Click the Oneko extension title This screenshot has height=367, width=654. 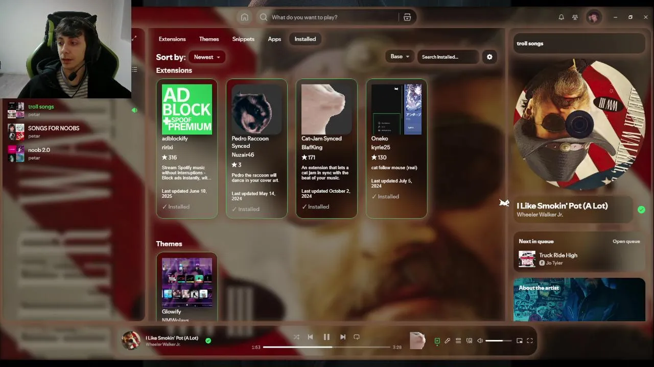380,139
